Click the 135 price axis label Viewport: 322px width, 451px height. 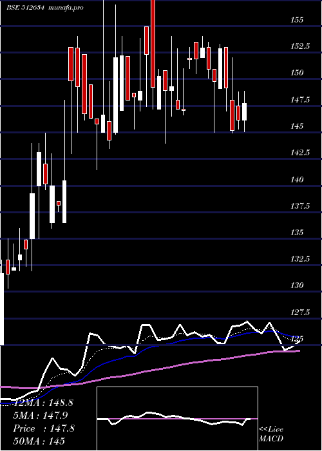click(297, 233)
